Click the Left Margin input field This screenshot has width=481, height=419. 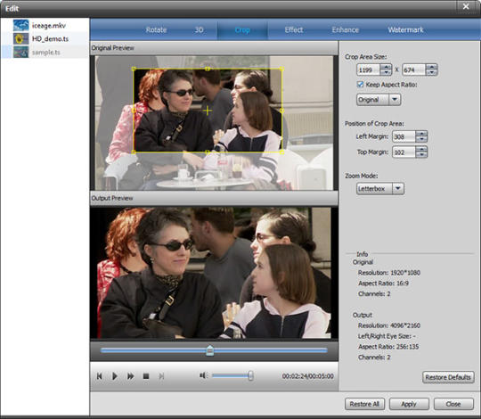coord(404,136)
